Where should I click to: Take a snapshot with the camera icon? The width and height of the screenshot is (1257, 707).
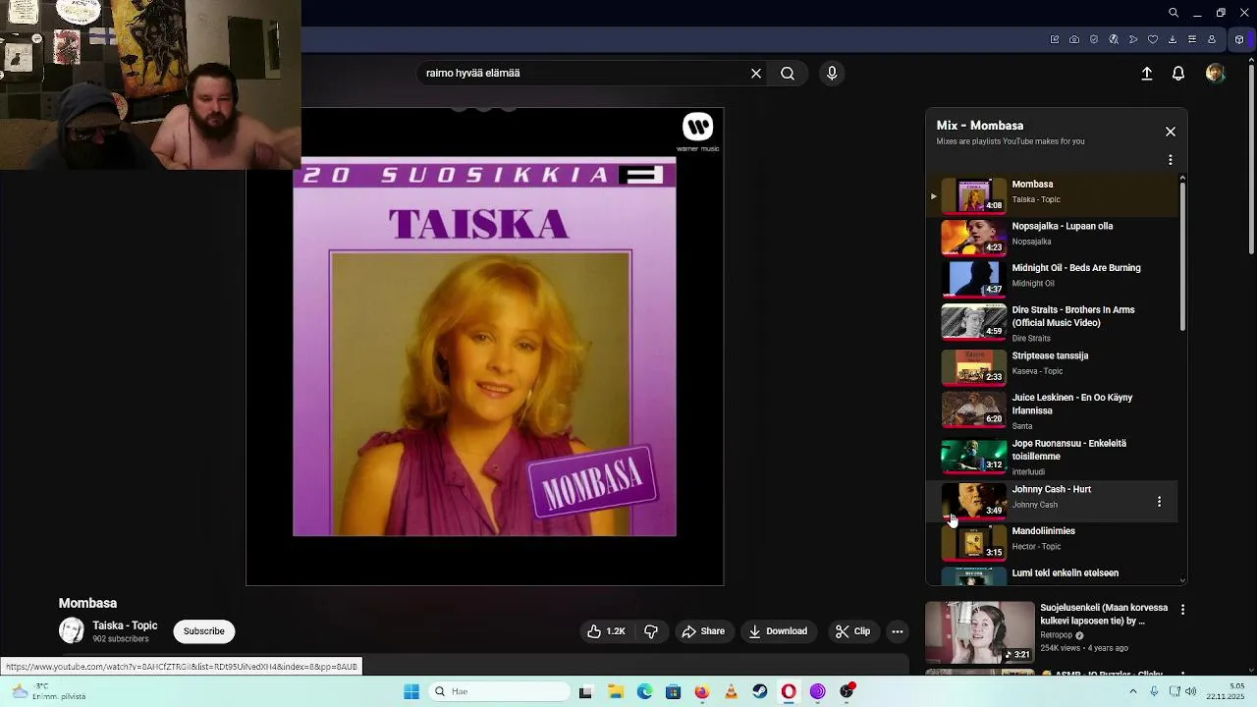point(1074,40)
